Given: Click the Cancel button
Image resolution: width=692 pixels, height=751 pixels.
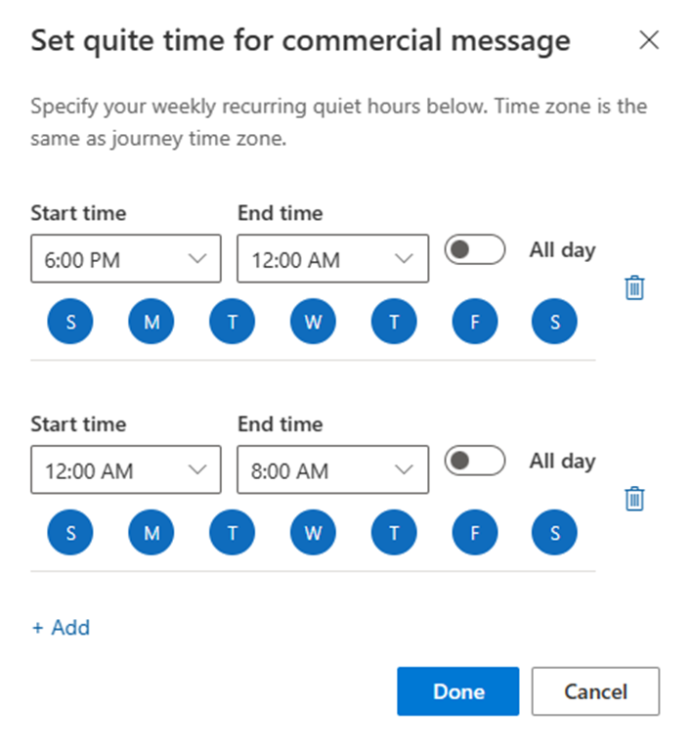Looking at the screenshot, I should pyautogui.click(x=595, y=691).
